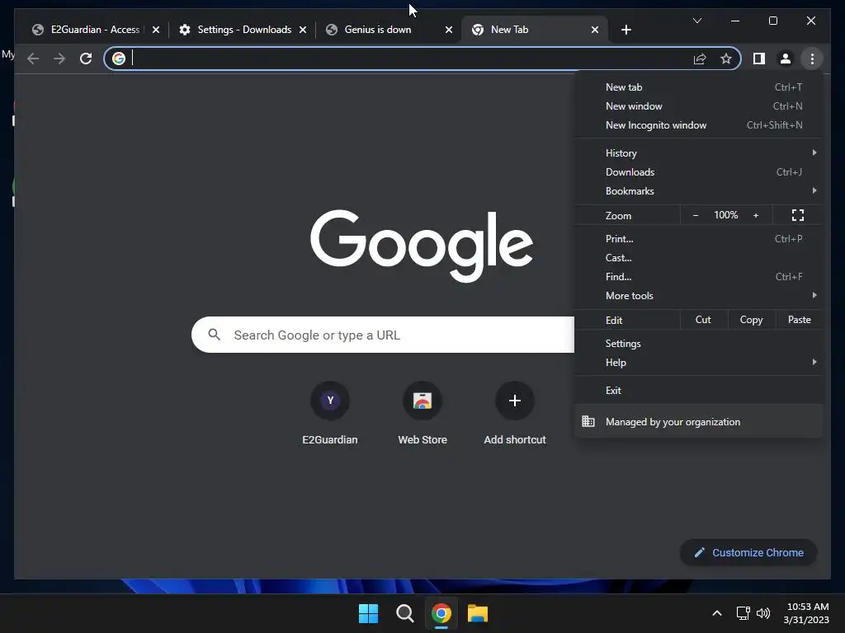Image resolution: width=845 pixels, height=633 pixels.
Task: Click the Chrome taskbar icon
Action: [441, 613]
